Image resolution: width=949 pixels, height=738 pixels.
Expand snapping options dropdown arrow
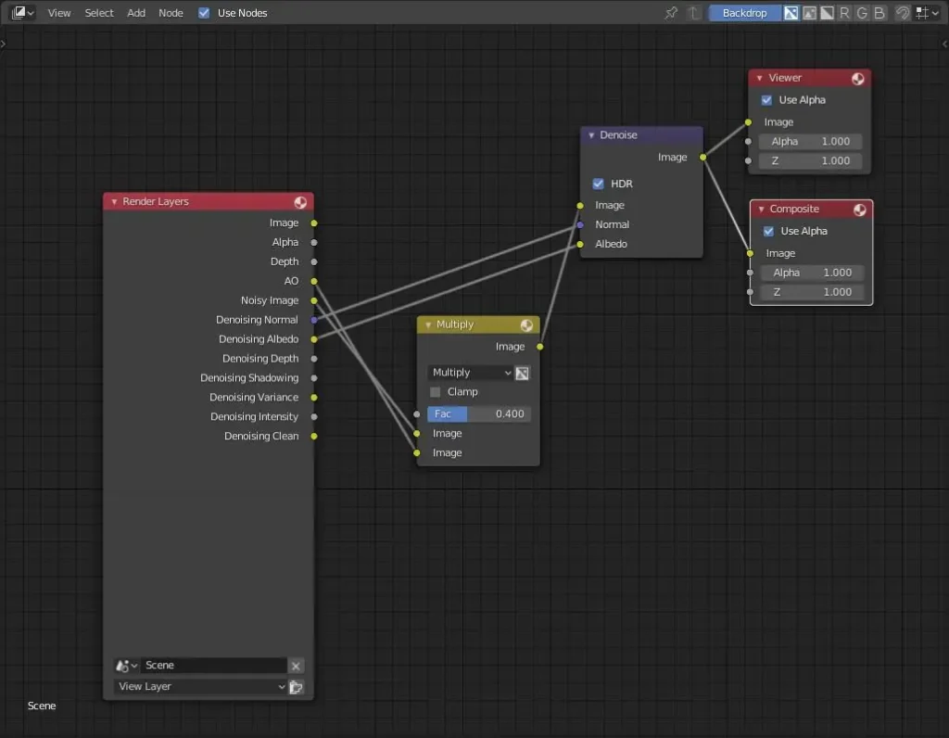point(936,13)
